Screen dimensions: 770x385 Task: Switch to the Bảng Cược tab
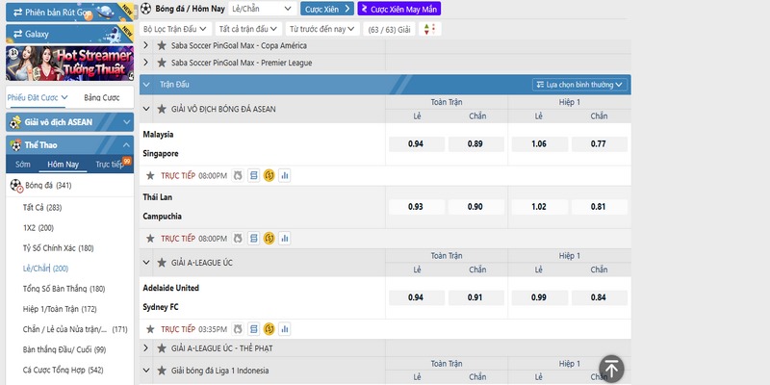point(103,98)
